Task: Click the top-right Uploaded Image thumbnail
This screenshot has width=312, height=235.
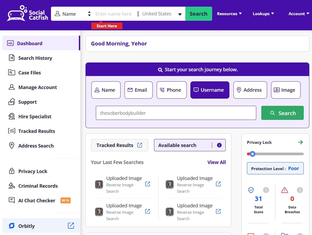Action: pos(169,184)
